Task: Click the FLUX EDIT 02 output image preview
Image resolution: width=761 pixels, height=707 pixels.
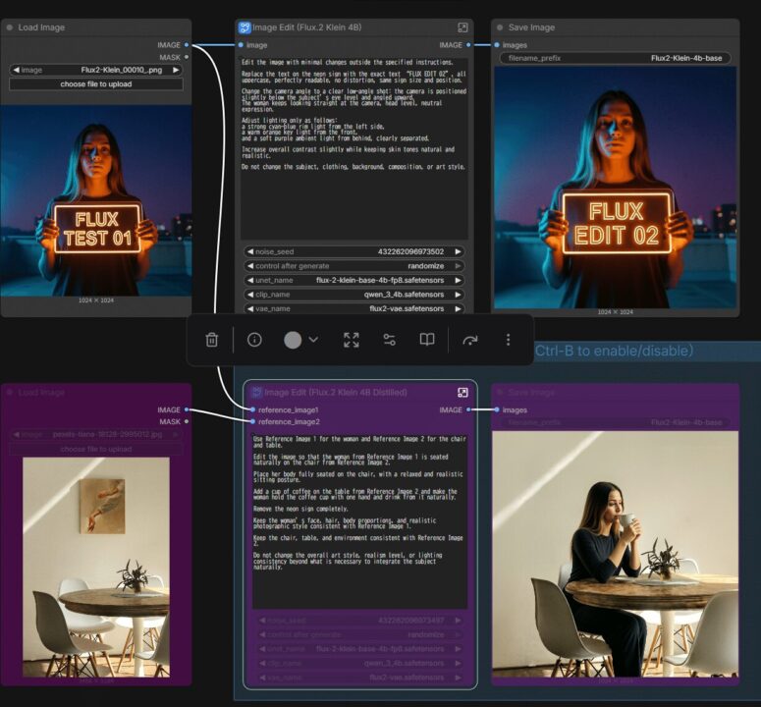Action: click(615, 188)
